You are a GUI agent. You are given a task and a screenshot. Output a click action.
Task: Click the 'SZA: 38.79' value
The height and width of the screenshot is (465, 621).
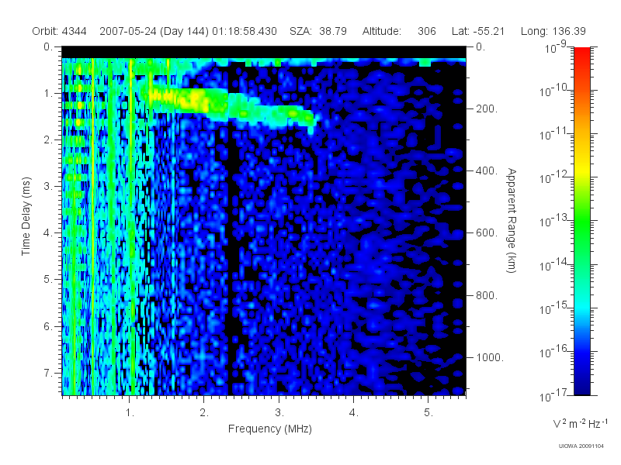(x=318, y=31)
